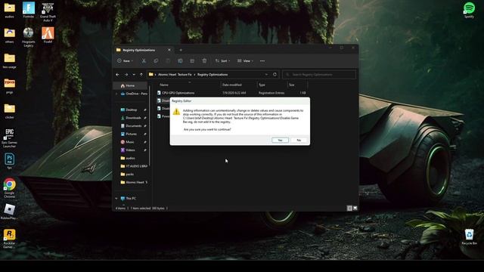This screenshot has width=484, height=272.
Task: Click the Search Registry Optimizations box
Action: (319, 74)
